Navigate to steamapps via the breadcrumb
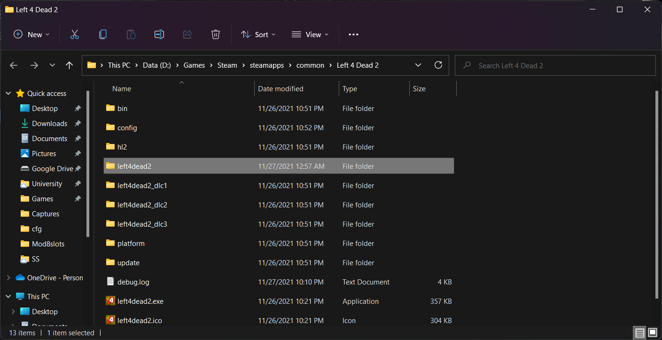Viewport: 662px width, 340px height. [x=266, y=65]
